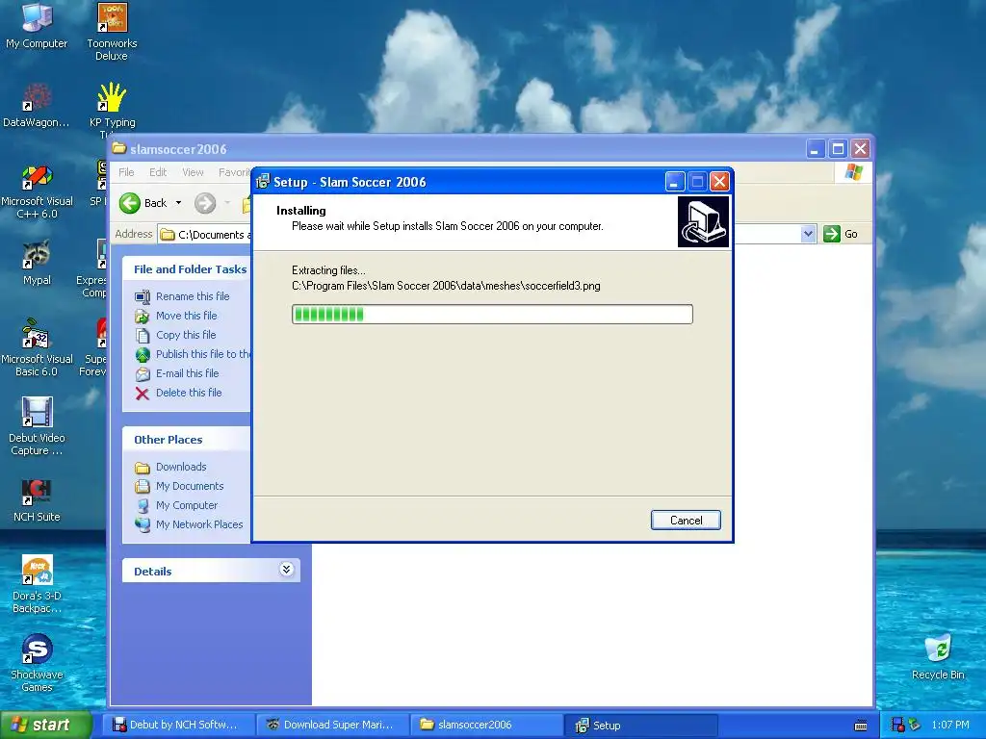
Task: Open Debut Video Capture shortcut
Action: pos(37,427)
